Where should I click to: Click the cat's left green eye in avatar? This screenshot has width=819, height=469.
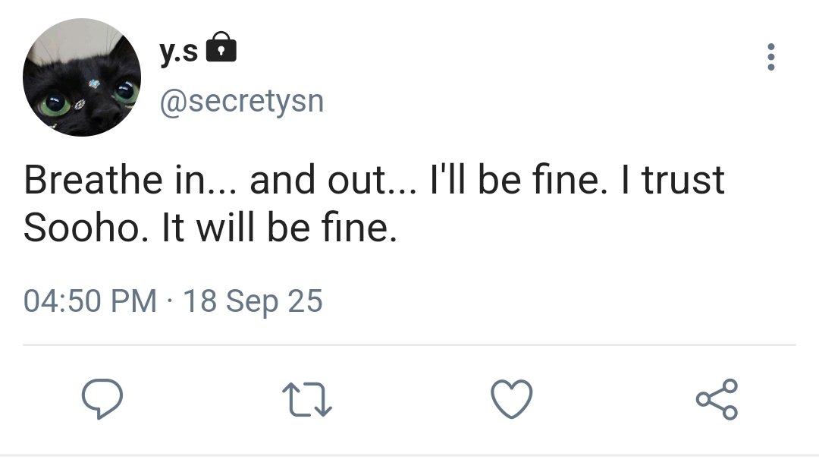[x=55, y=103]
